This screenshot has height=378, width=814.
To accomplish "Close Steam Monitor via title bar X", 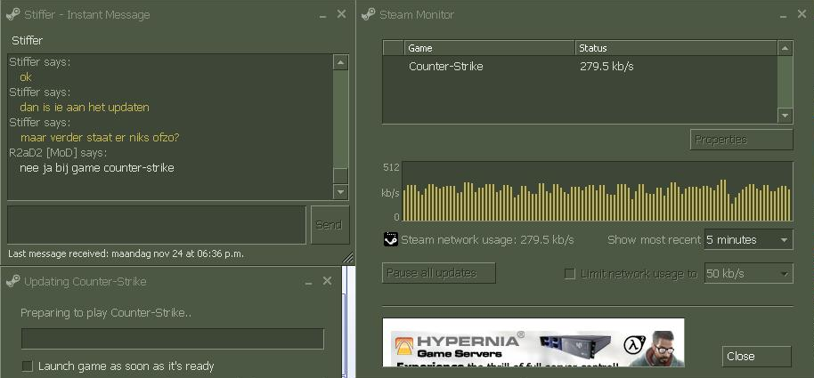I will (802, 14).
